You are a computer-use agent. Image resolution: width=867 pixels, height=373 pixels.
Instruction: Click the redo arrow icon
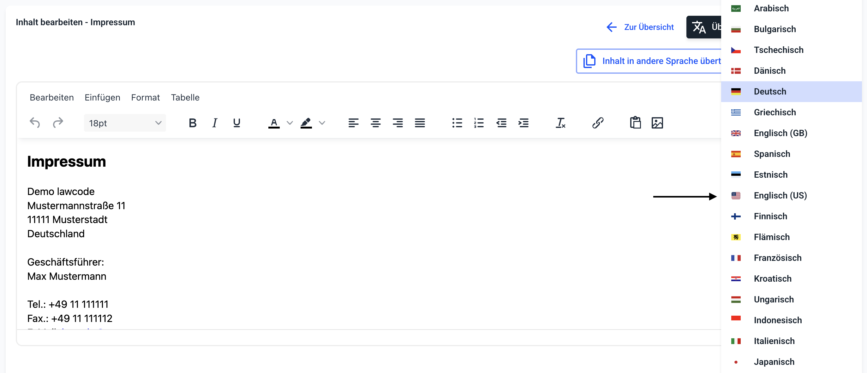(x=58, y=123)
